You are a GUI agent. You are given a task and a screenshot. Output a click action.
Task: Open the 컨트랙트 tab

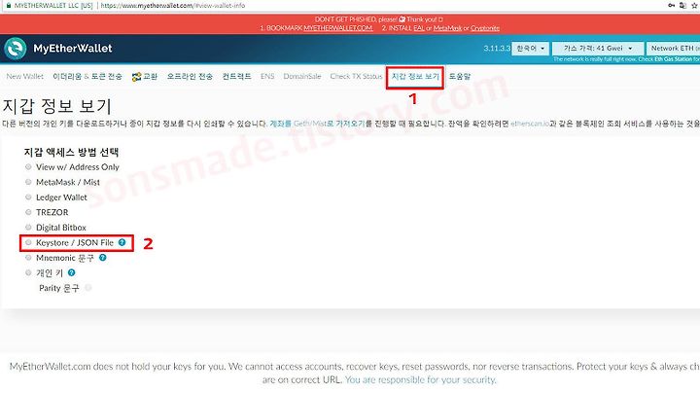(x=236, y=77)
